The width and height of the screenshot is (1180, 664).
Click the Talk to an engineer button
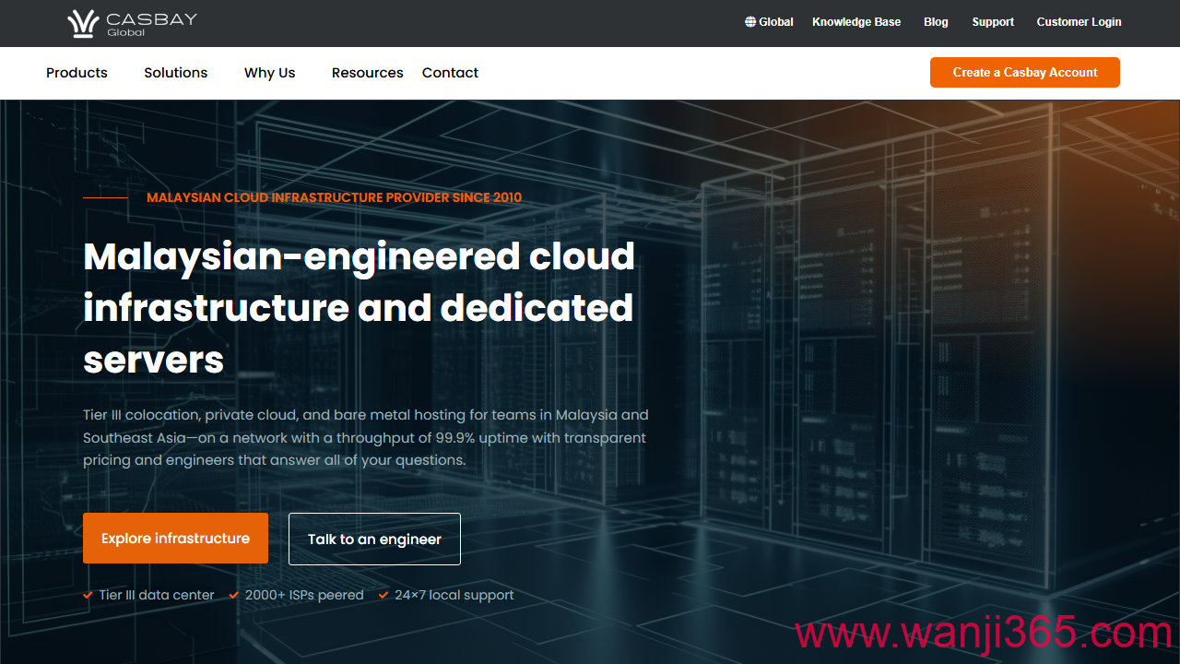click(374, 539)
